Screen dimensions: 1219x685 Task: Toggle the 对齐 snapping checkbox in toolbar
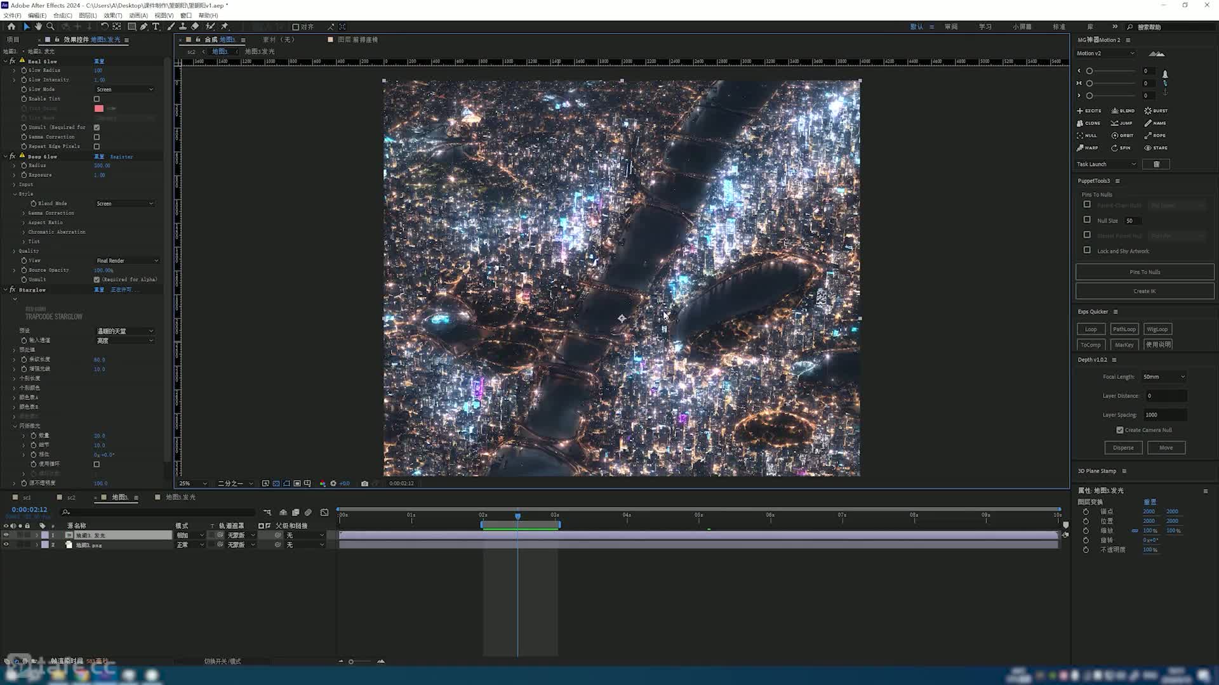296,27
